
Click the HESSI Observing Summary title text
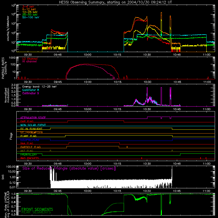[116, 2]
